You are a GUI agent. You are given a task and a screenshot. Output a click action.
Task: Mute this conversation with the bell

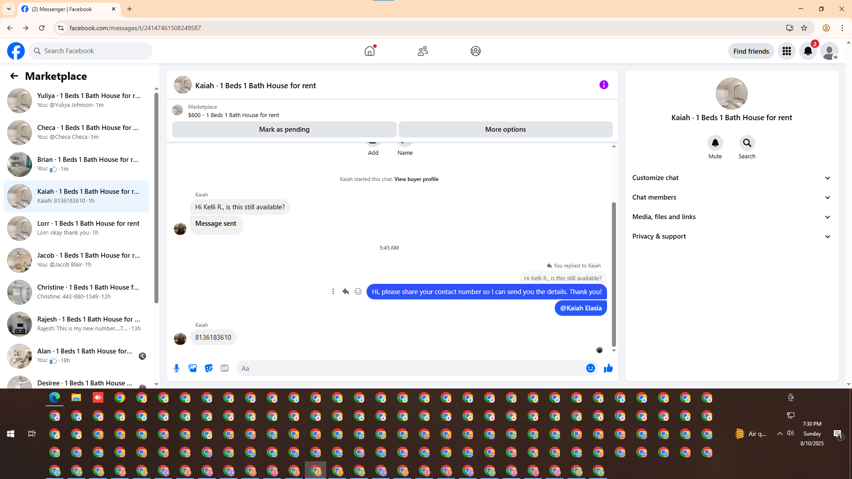click(715, 143)
